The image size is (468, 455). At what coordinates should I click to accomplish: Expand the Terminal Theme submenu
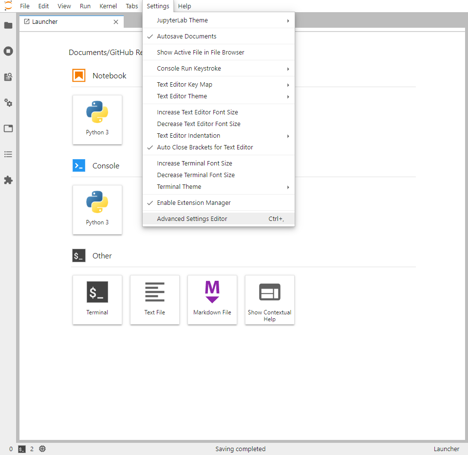219,187
